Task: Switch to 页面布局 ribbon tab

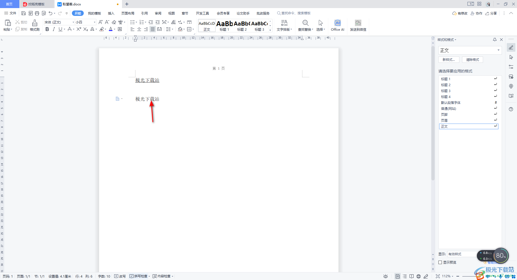Action: 128,13
